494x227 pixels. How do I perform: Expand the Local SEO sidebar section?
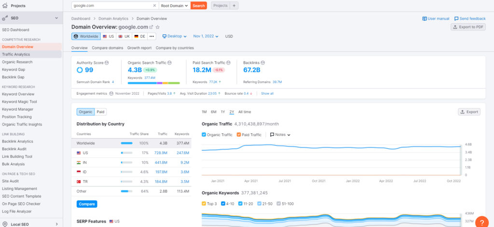click(x=57, y=224)
